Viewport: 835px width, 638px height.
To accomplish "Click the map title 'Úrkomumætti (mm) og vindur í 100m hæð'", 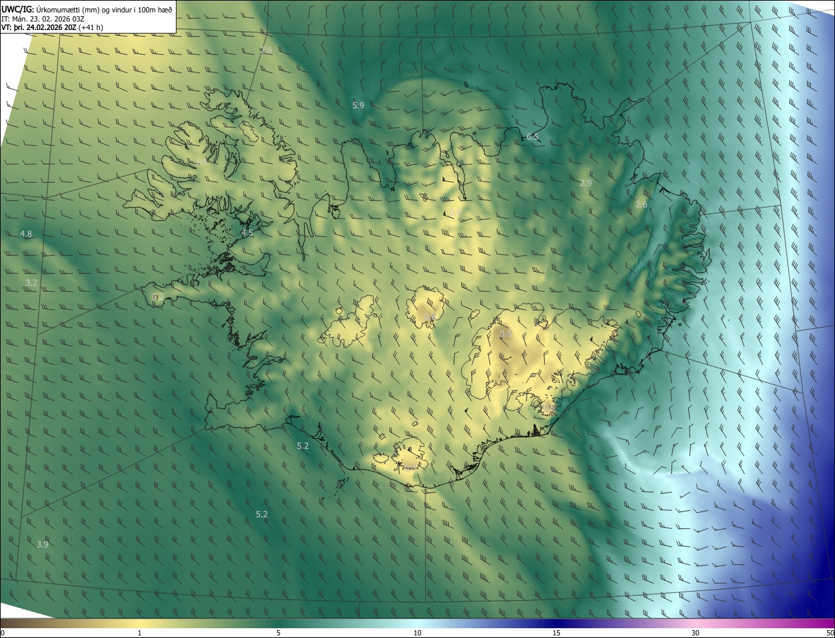I will tap(104, 8).
